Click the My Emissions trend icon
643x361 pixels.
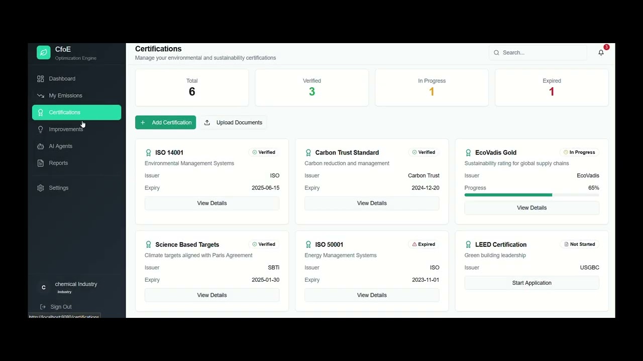[41, 95]
